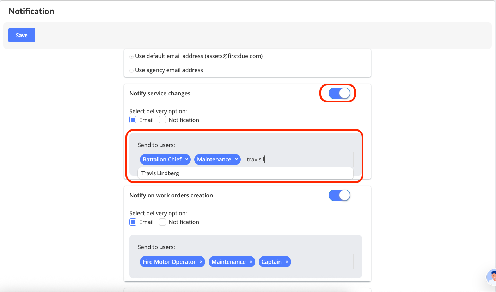
Task: Click the Captain tag label
Action: coord(271,262)
